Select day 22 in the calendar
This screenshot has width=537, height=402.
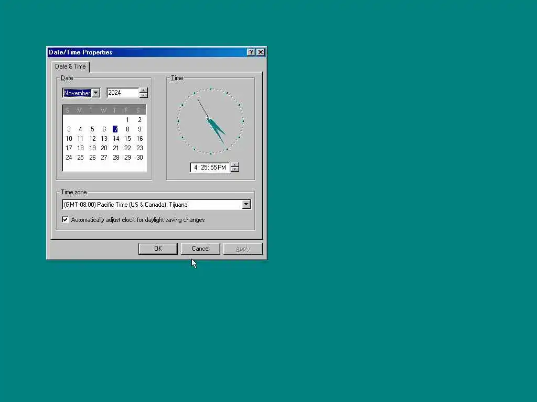pos(127,148)
